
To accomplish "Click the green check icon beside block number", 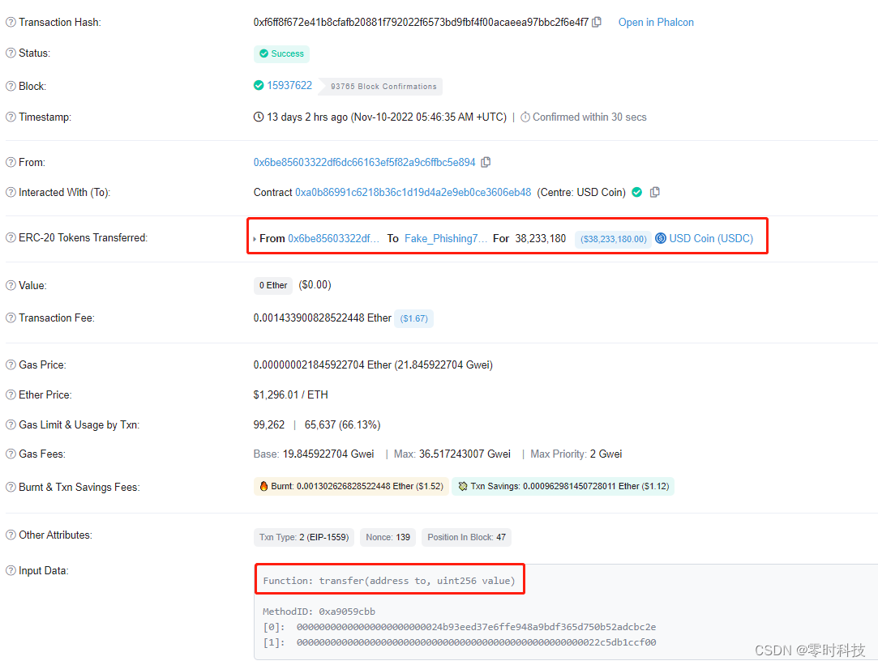I will (x=258, y=86).
